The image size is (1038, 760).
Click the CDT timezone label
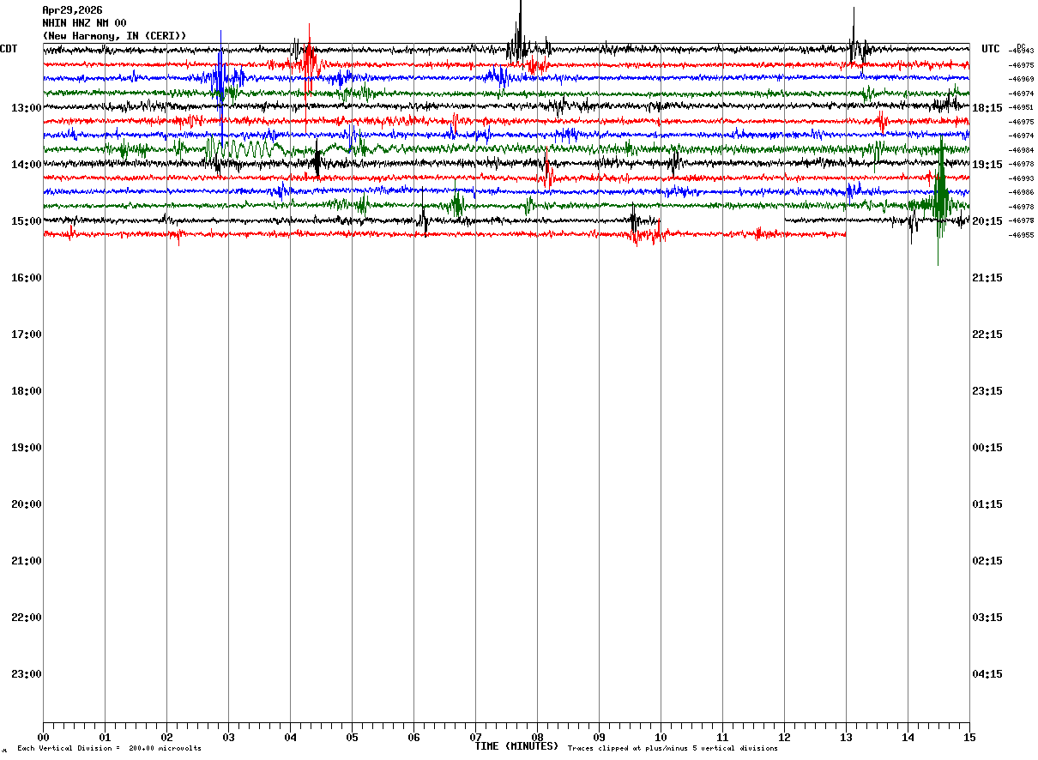9,49
